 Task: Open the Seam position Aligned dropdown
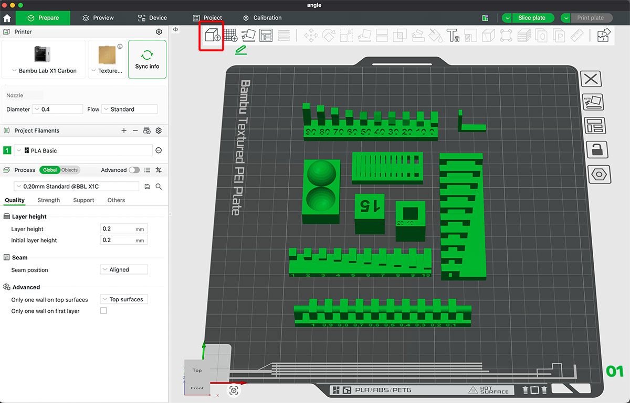124,269
